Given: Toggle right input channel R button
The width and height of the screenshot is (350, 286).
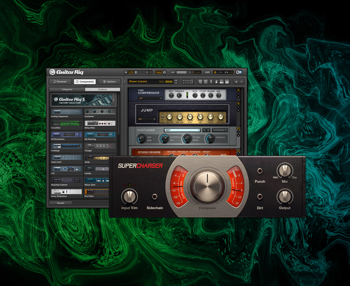Looking at the screenshot, I should (x=133, y=72).
